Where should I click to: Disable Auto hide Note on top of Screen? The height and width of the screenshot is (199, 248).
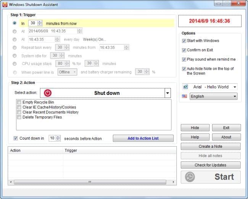tap(184, 69)
